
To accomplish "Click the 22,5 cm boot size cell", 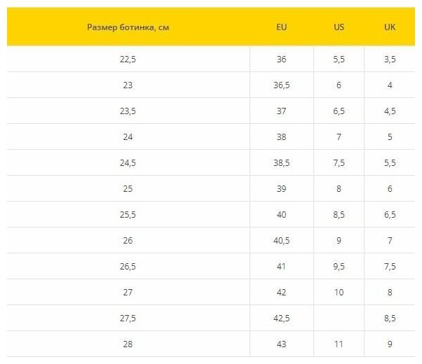I will pos(128,59).
